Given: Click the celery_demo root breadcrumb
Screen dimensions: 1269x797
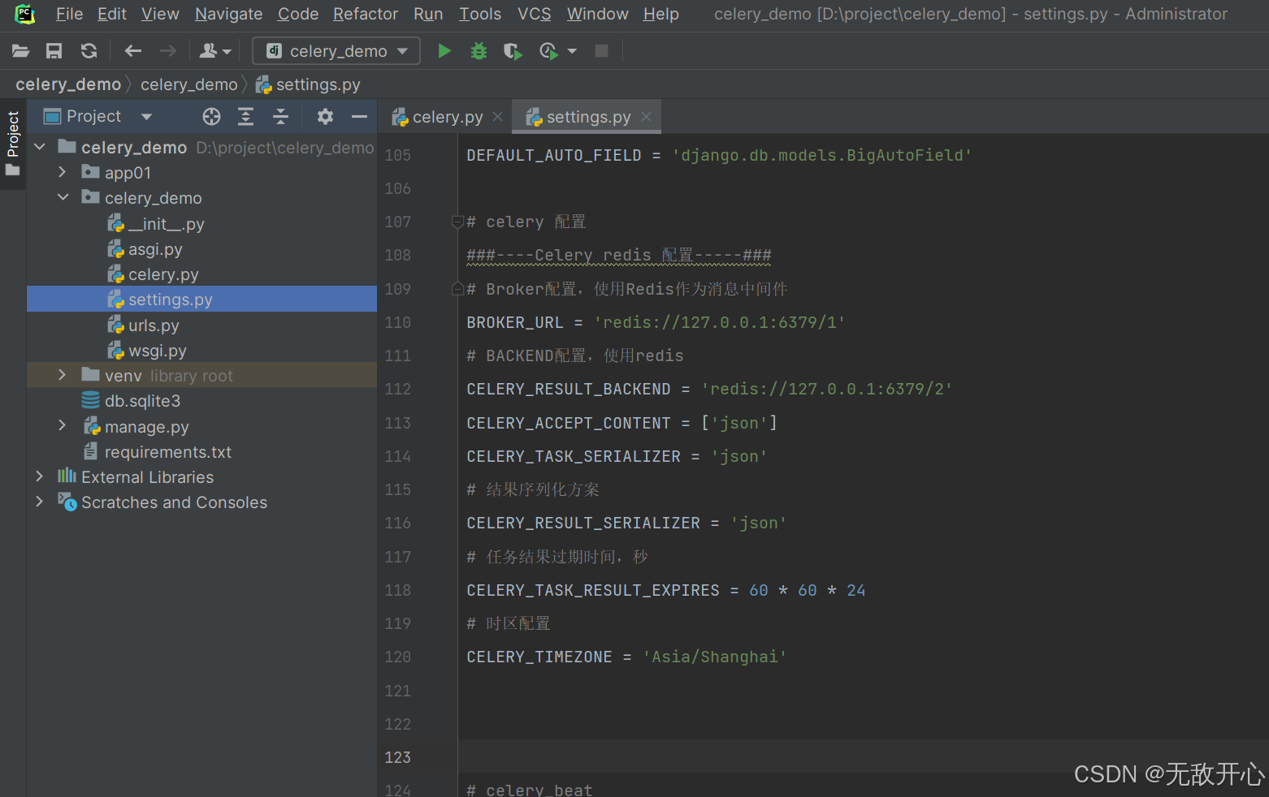Looking at the screenshot, I should [x=68, y=84].
